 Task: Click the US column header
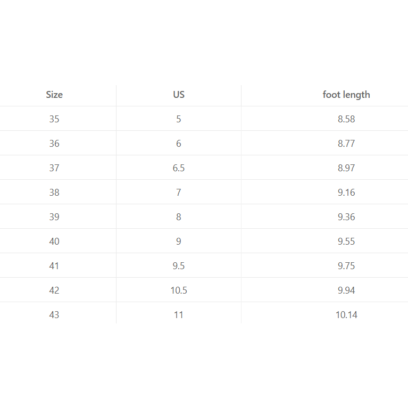click(x=179, y=95)
